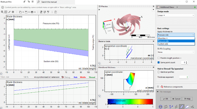The height and width of the screenshot is (109, 197).
Task: Click the Meridional thickness diagram options icon
Action: (100, 96)
